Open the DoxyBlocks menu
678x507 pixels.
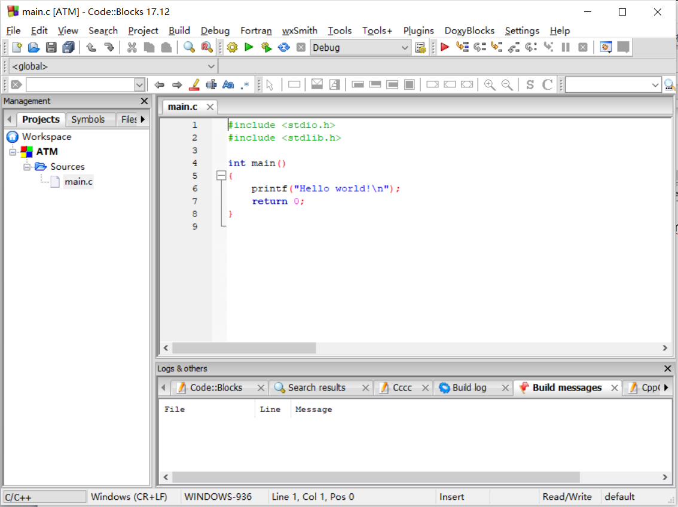click(x=469, y=30)
